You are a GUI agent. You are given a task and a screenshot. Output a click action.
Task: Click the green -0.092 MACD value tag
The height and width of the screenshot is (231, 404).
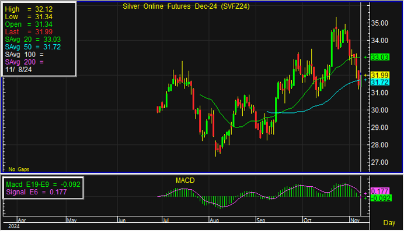pyautogui.click(x=381, y=198)
